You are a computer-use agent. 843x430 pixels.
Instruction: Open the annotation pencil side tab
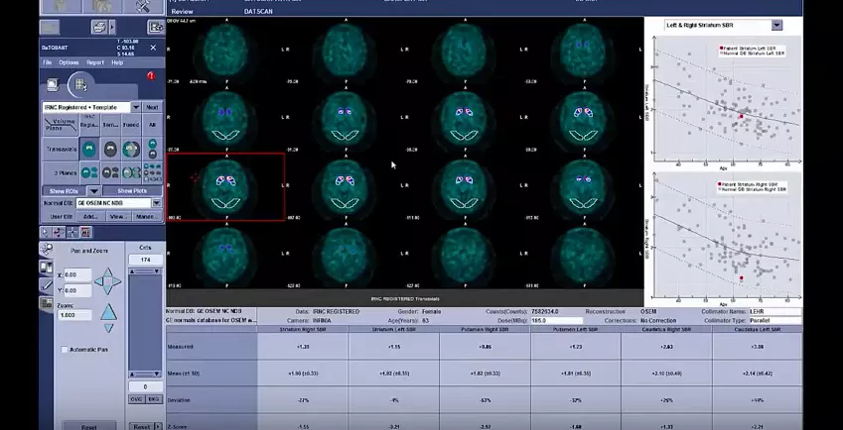[47, 285]
